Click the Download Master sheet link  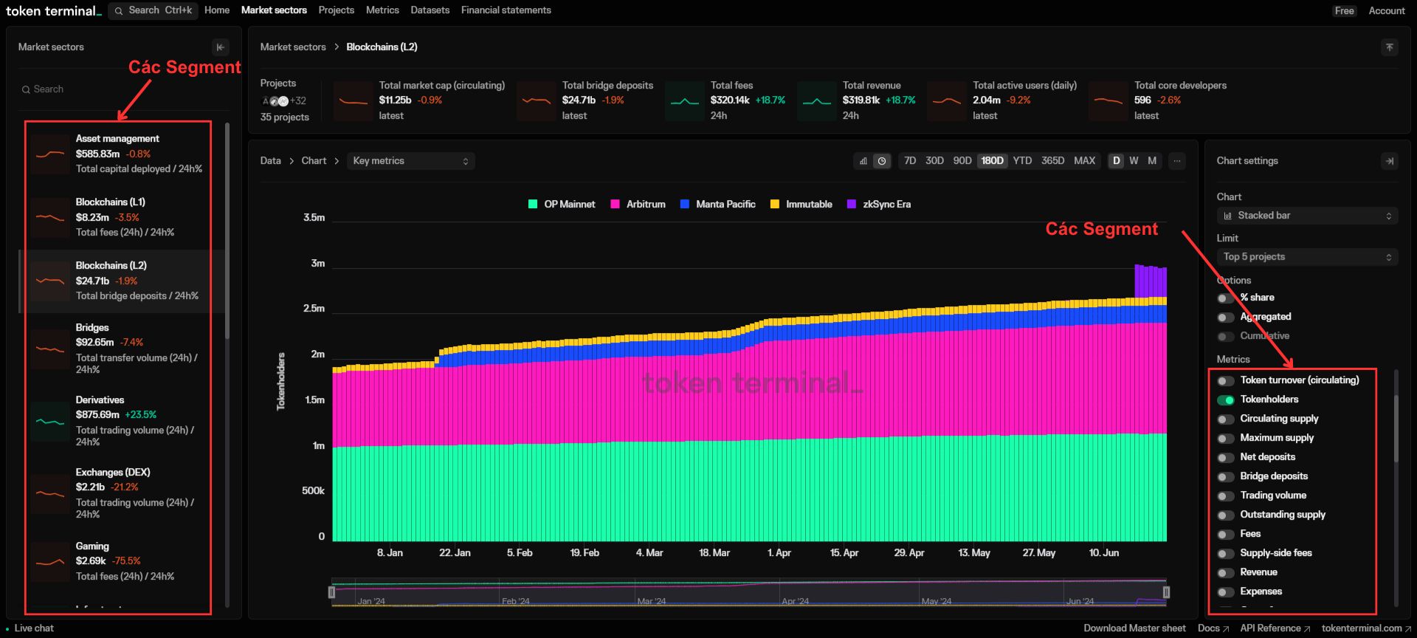pyautogui.click(x=1134, y=628)
